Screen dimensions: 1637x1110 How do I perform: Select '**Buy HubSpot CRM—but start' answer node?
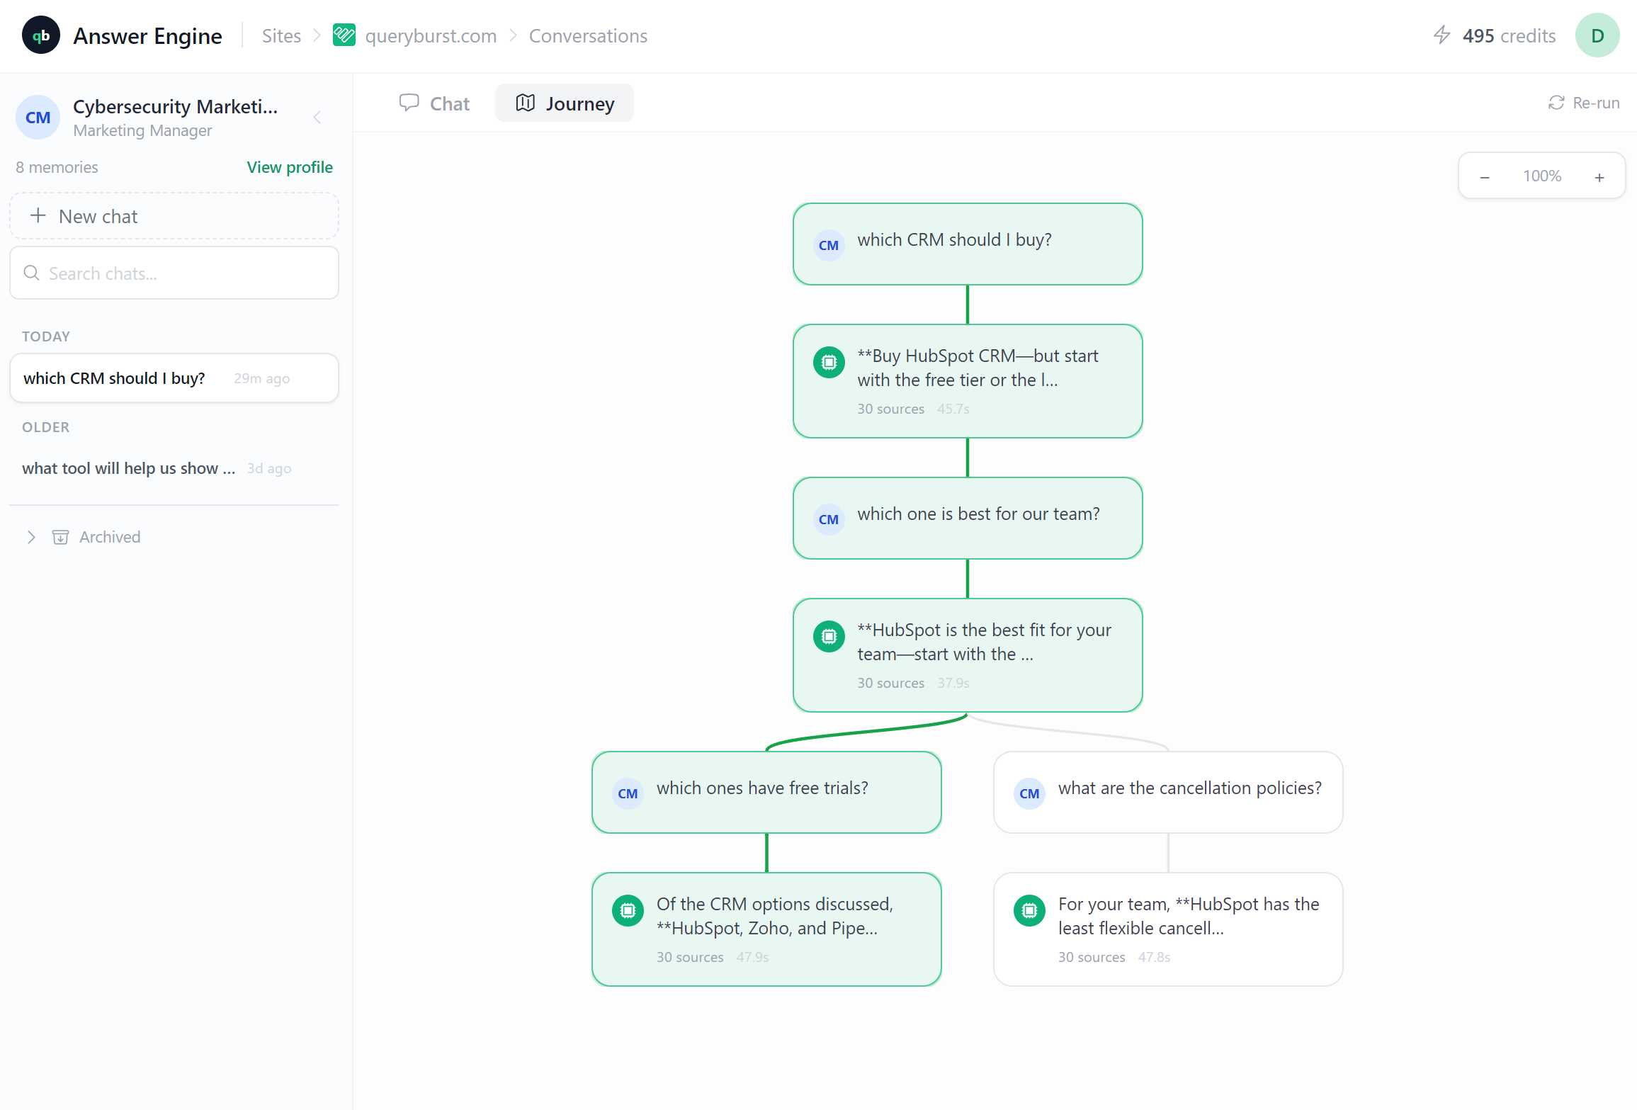click(968, 381)
